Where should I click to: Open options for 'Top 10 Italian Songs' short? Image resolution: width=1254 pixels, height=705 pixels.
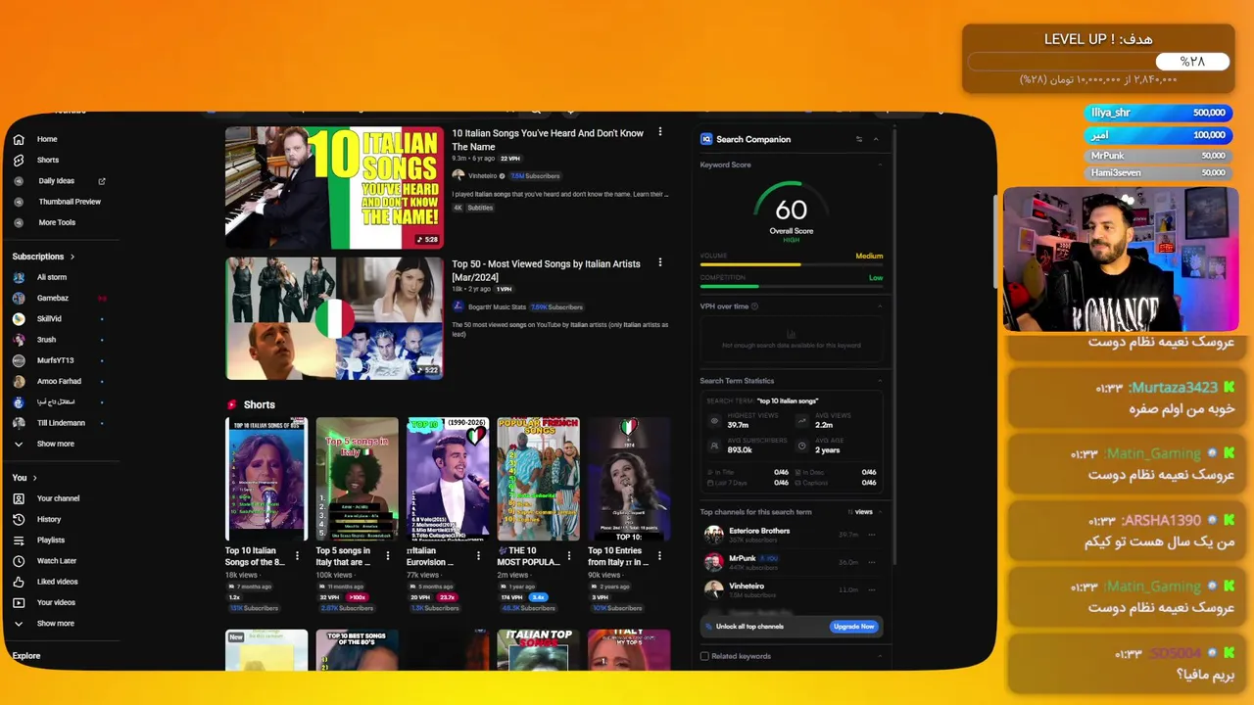pyautogui.click(x=297, y=555)
